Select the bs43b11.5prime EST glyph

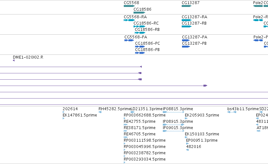232,112
